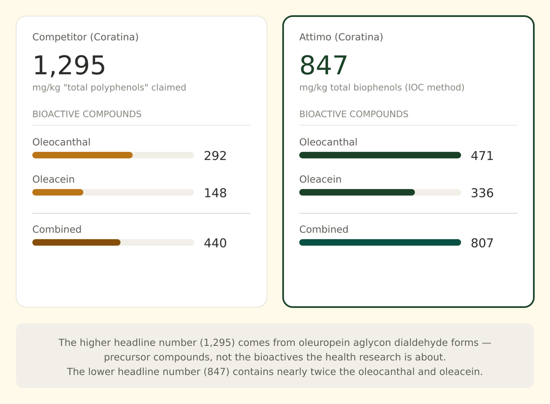Viewport: 550px width, 404px height.
Task: Select the 847 headline number
Action: point(324,65)
